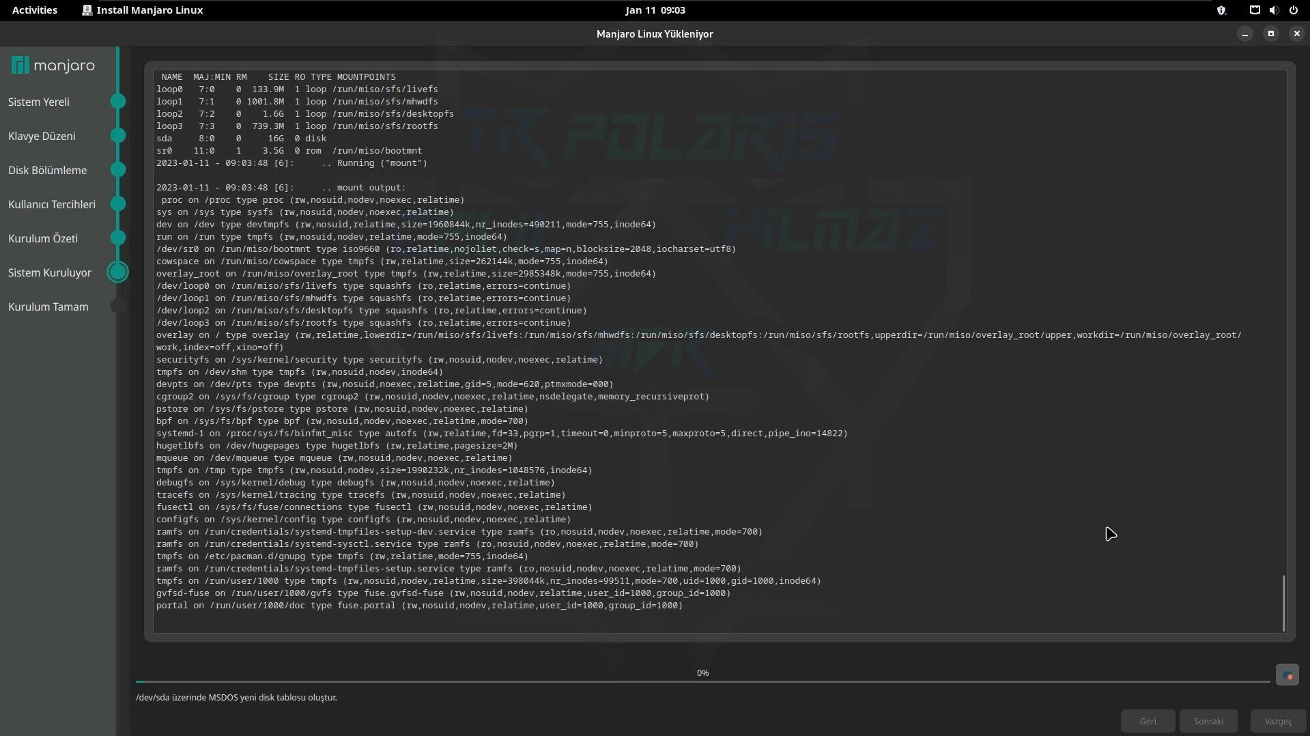Click the installation progress bar
The height and width of the screenshot is (736, 1310).
[x=702, y=681]
